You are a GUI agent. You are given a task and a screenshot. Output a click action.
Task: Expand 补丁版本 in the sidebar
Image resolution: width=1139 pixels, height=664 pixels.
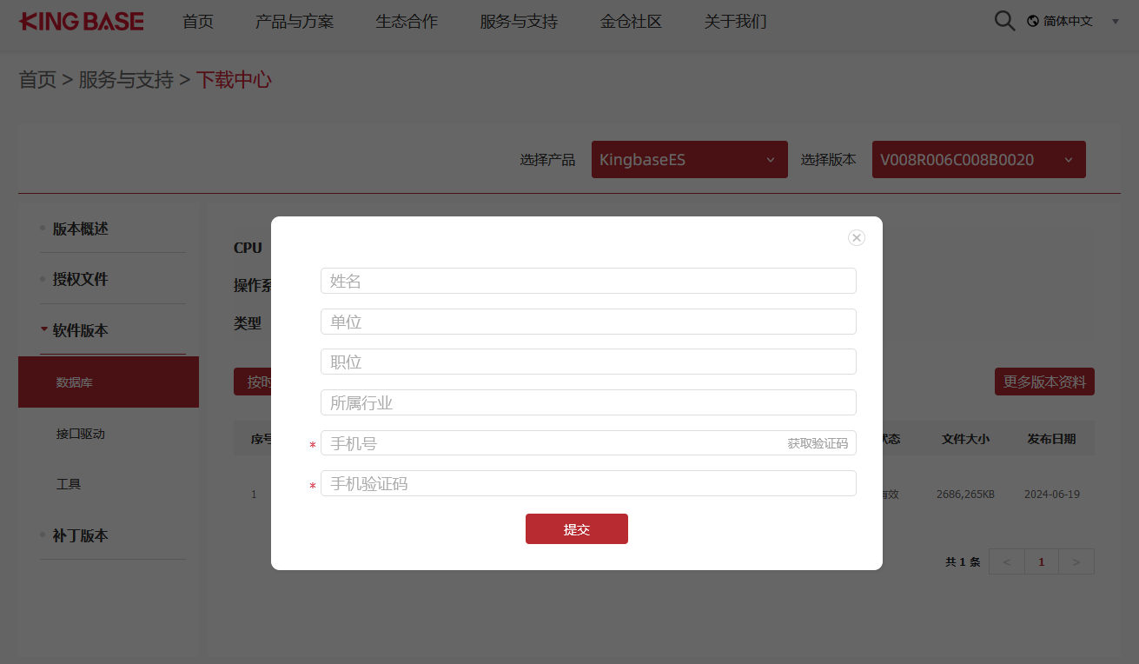81,535
